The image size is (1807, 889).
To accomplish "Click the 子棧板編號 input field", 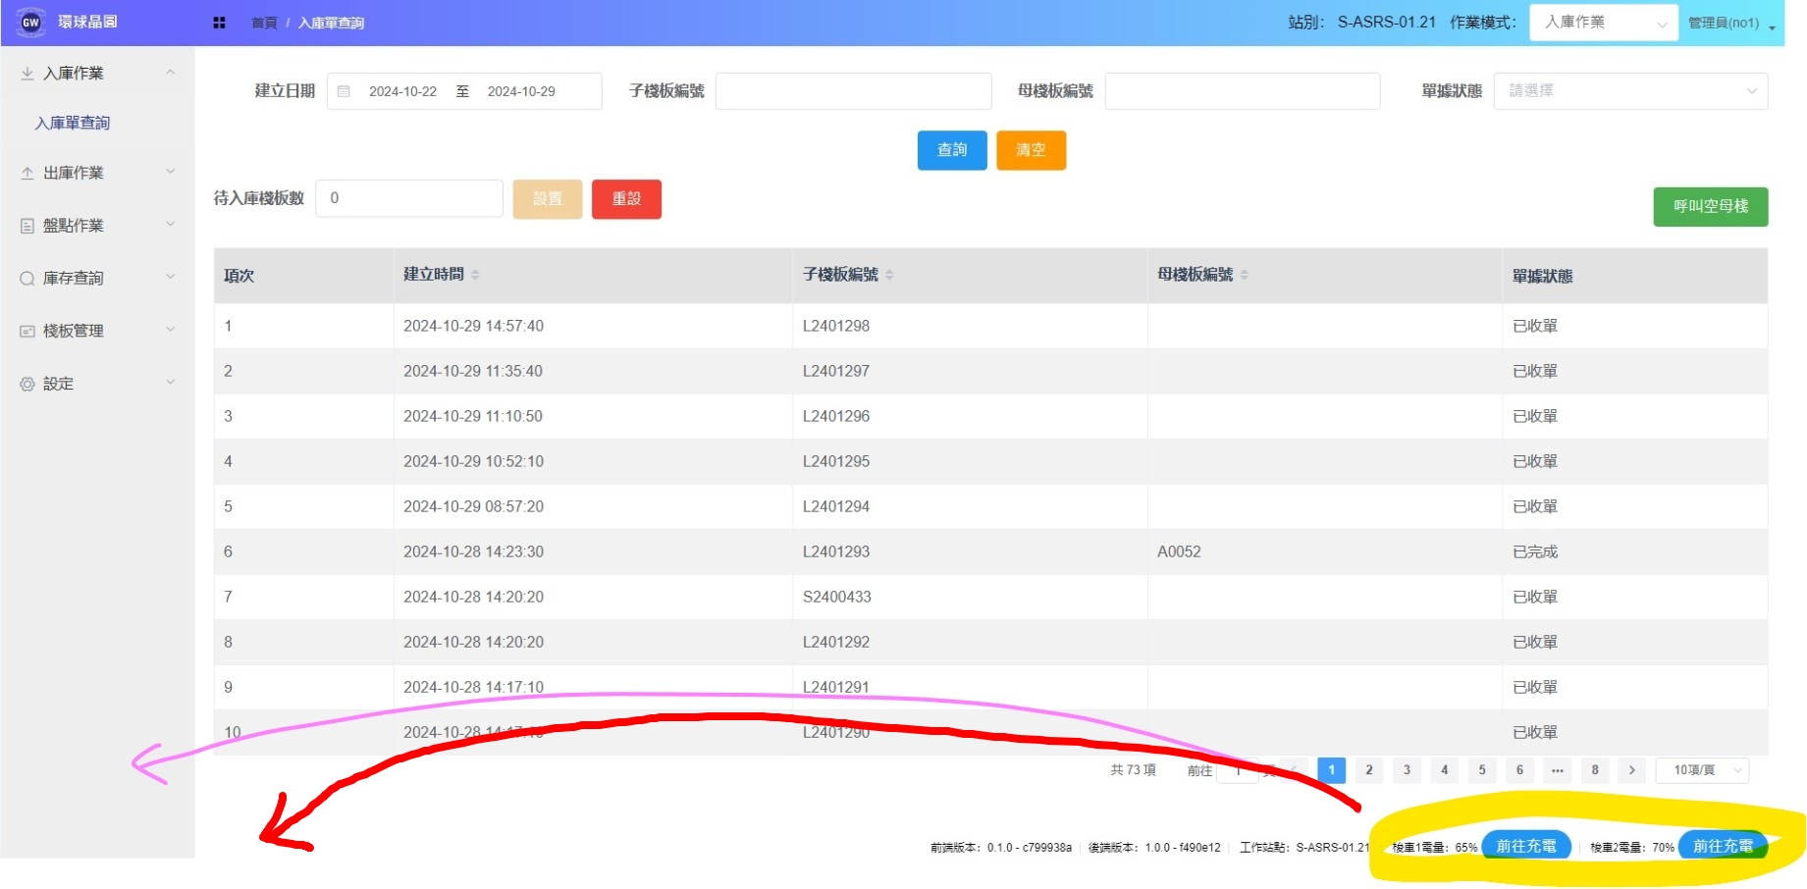I will (852, 91).
